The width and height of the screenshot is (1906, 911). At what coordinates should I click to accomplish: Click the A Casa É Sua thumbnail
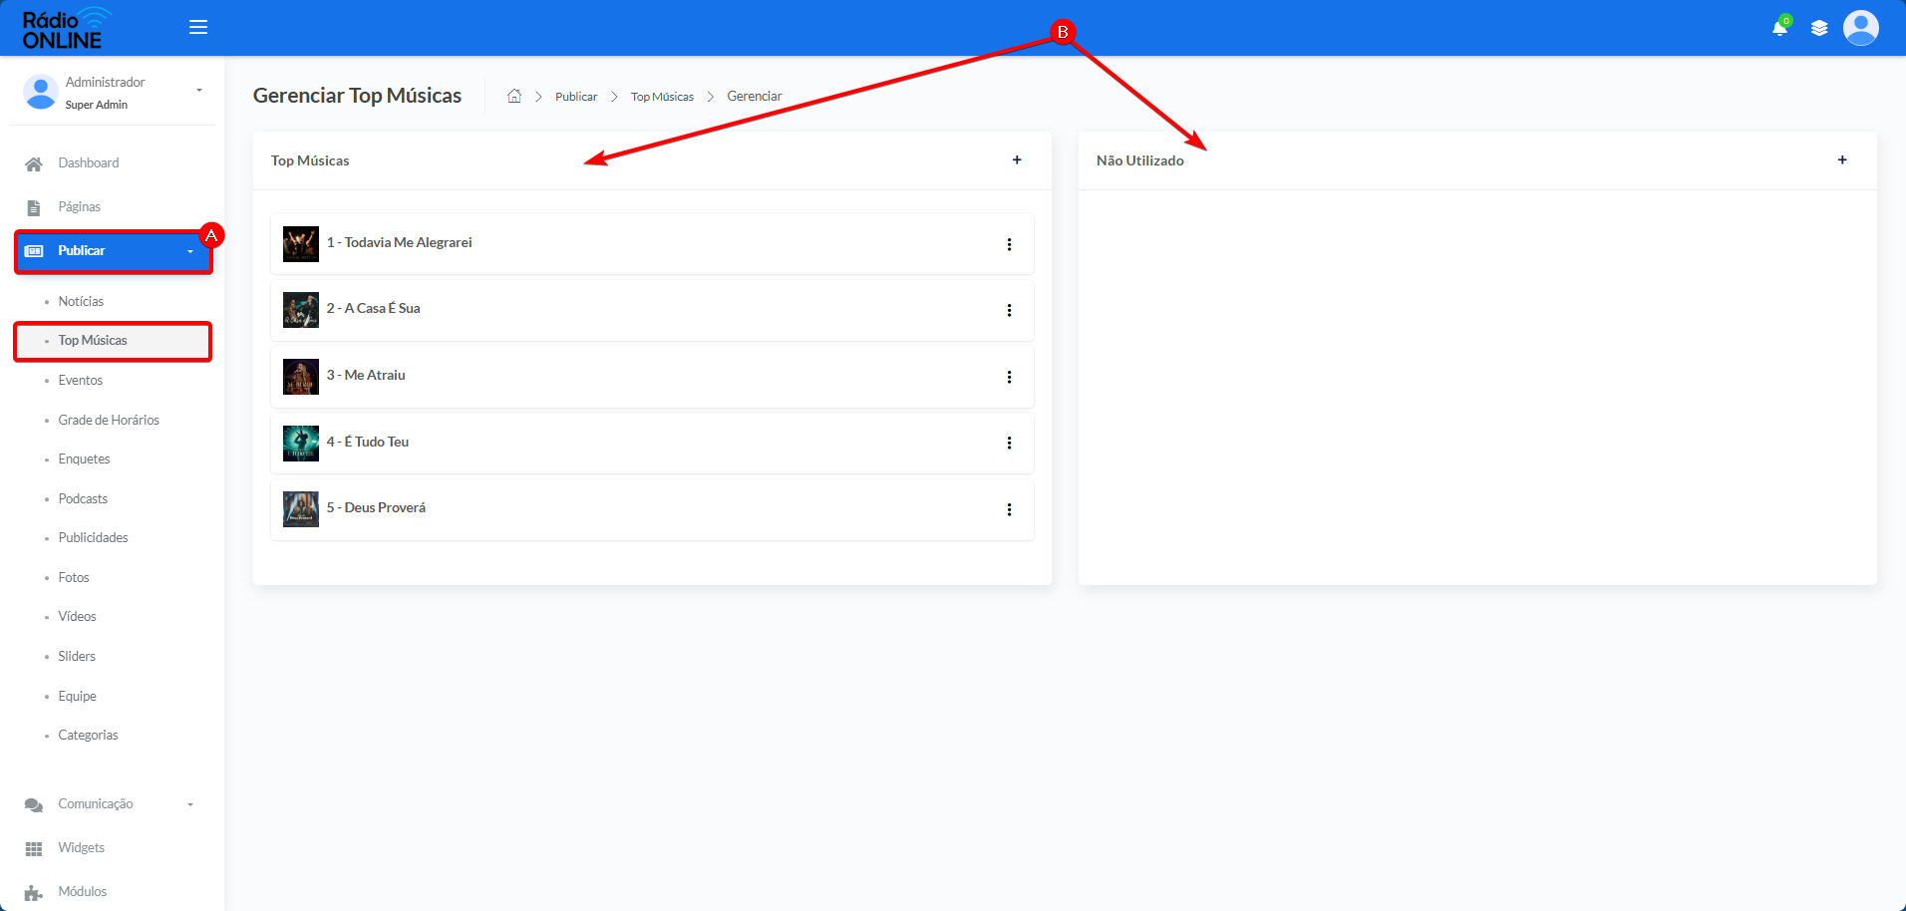click(x=301, y=310)
